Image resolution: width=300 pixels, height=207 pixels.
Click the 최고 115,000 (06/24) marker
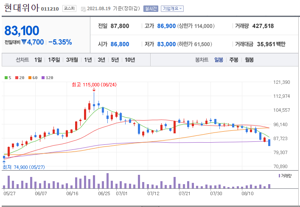(94, 85)
